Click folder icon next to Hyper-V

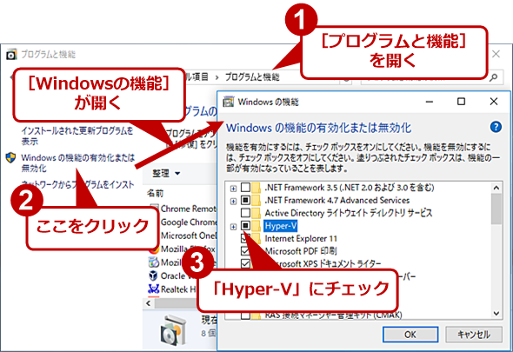(256, 226)
